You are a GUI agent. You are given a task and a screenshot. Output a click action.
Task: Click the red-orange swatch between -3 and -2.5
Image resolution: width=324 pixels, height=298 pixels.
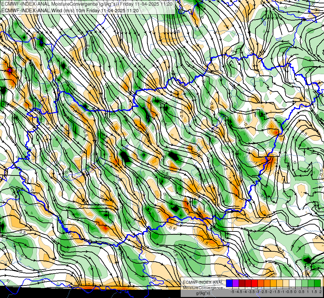point(261,283)
